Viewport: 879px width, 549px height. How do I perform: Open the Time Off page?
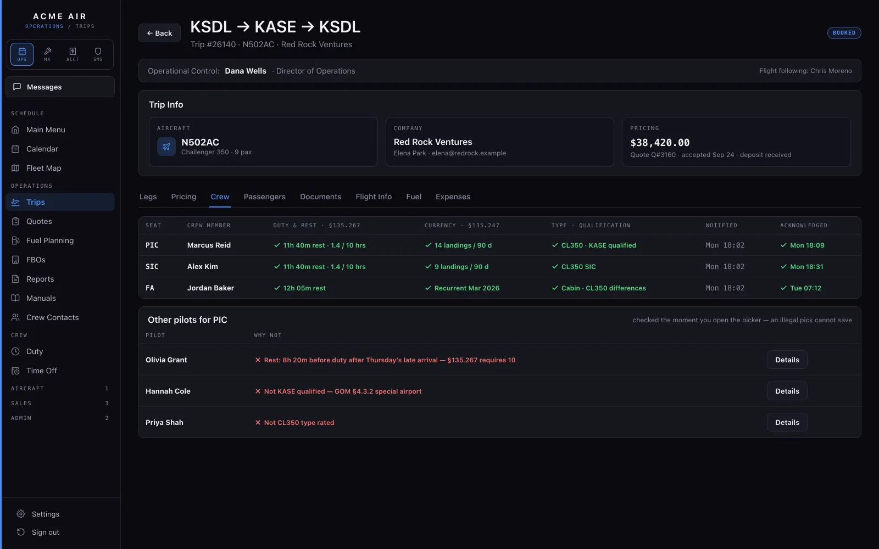[x=60, y=371]
